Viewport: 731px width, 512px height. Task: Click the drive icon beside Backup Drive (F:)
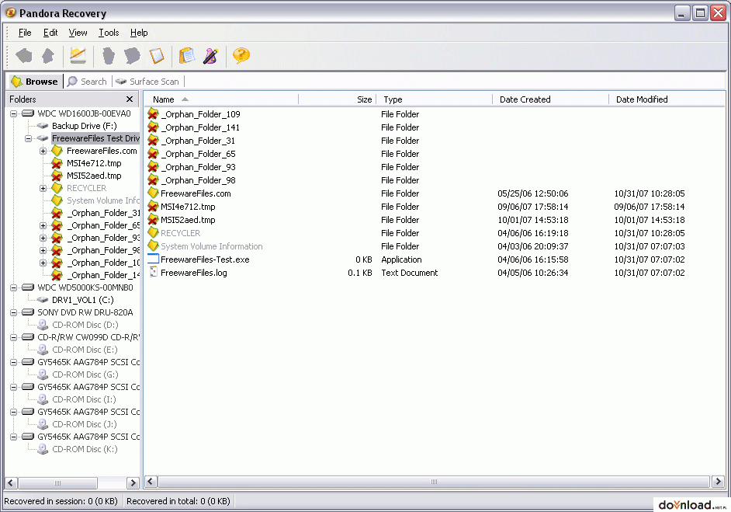click(x=43, y=126)
